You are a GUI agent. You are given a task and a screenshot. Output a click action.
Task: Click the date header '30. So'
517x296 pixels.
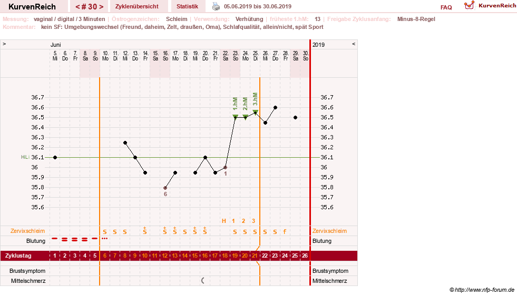click(x=306, y=56)
